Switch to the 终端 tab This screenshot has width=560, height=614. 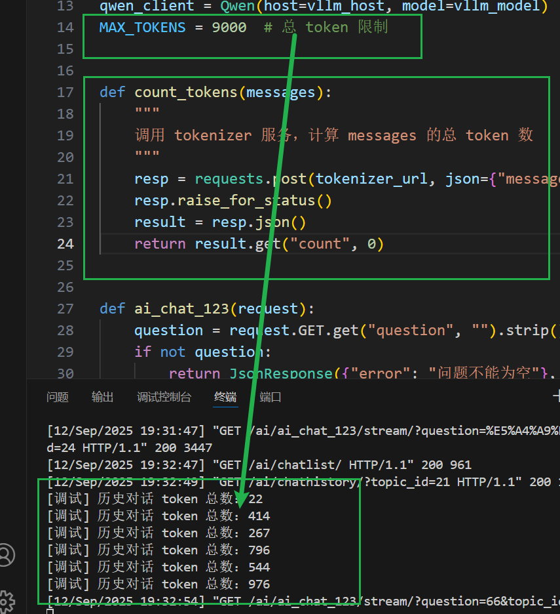click(225, 397)
